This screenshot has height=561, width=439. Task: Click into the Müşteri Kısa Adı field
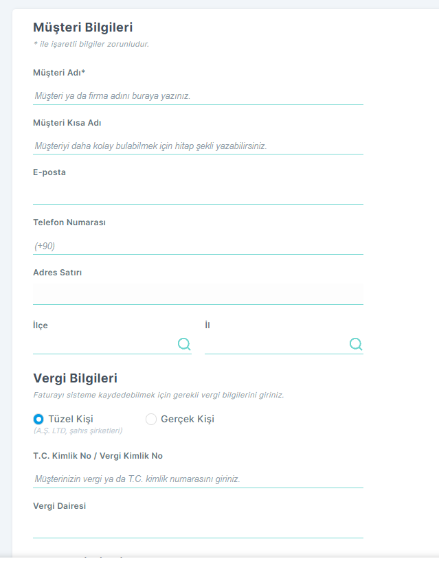tap(198, 146)
